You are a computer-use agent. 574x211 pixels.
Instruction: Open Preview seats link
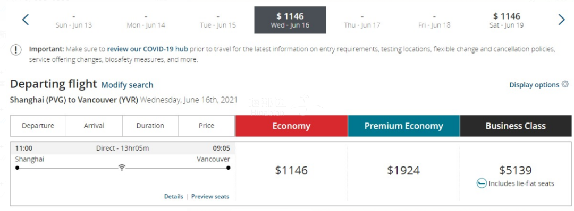click(x=210, y=196)
